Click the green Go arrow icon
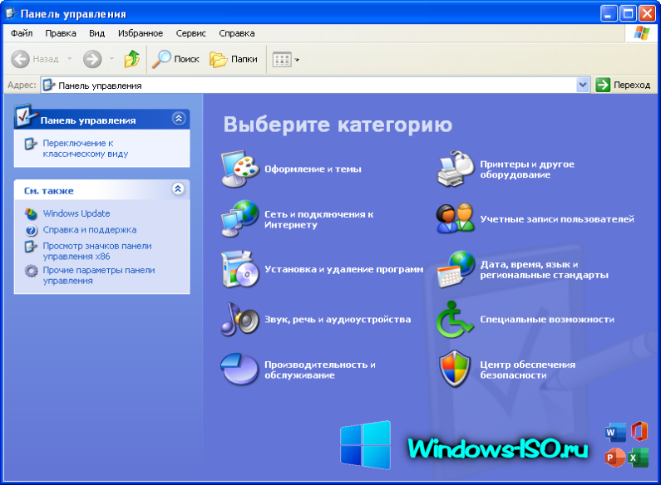Image resolution: width=661 pixels, height=485 pixels. click(603, 85)
